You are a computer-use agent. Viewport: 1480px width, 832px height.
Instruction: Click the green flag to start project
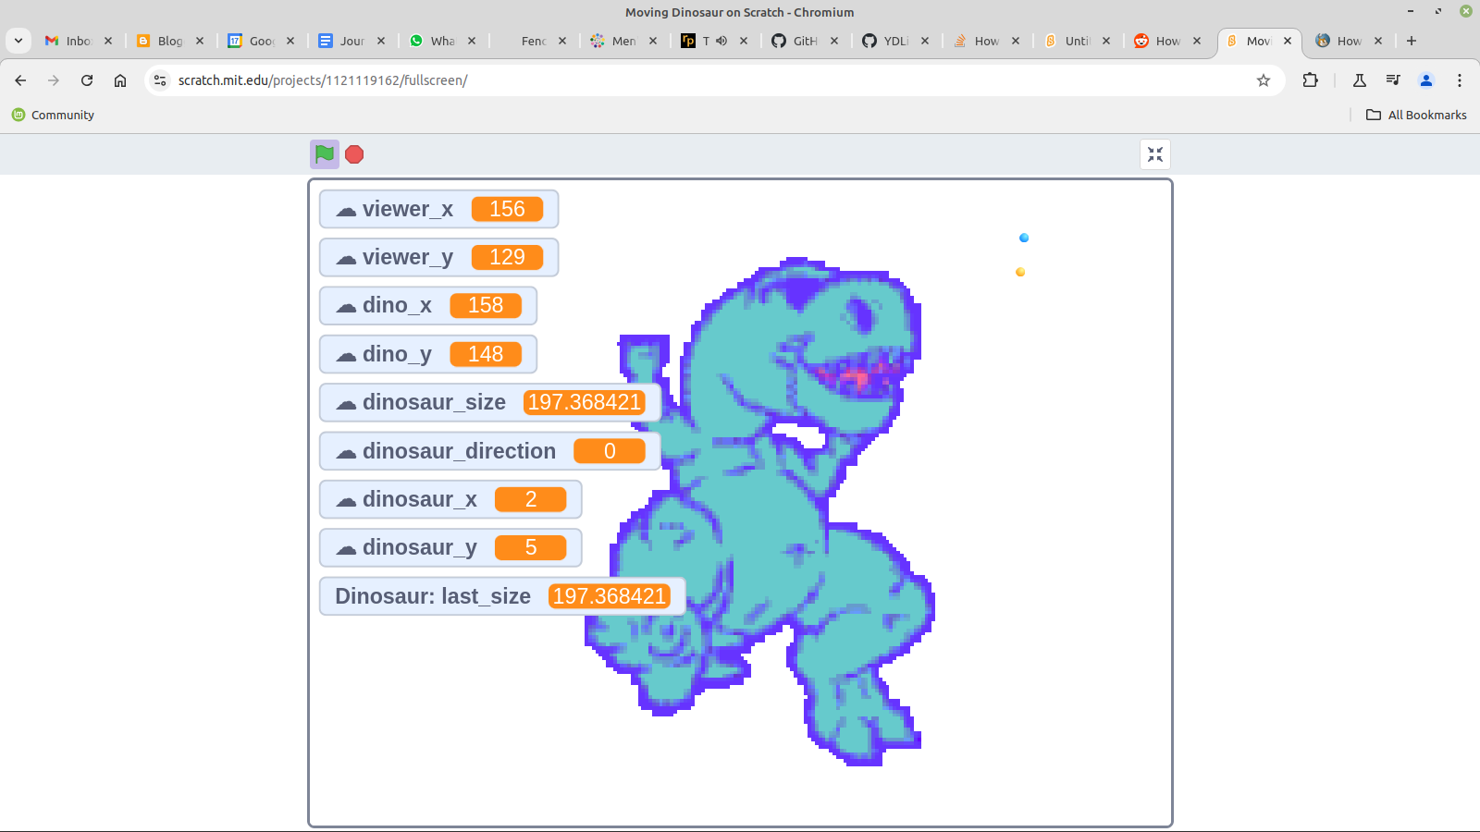(325, 154)
